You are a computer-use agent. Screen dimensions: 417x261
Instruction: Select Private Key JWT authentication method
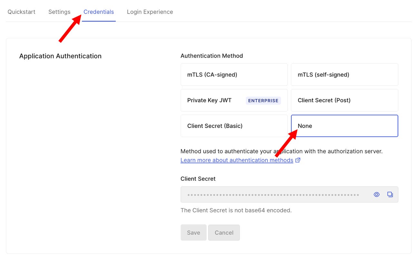coord(234,100)
